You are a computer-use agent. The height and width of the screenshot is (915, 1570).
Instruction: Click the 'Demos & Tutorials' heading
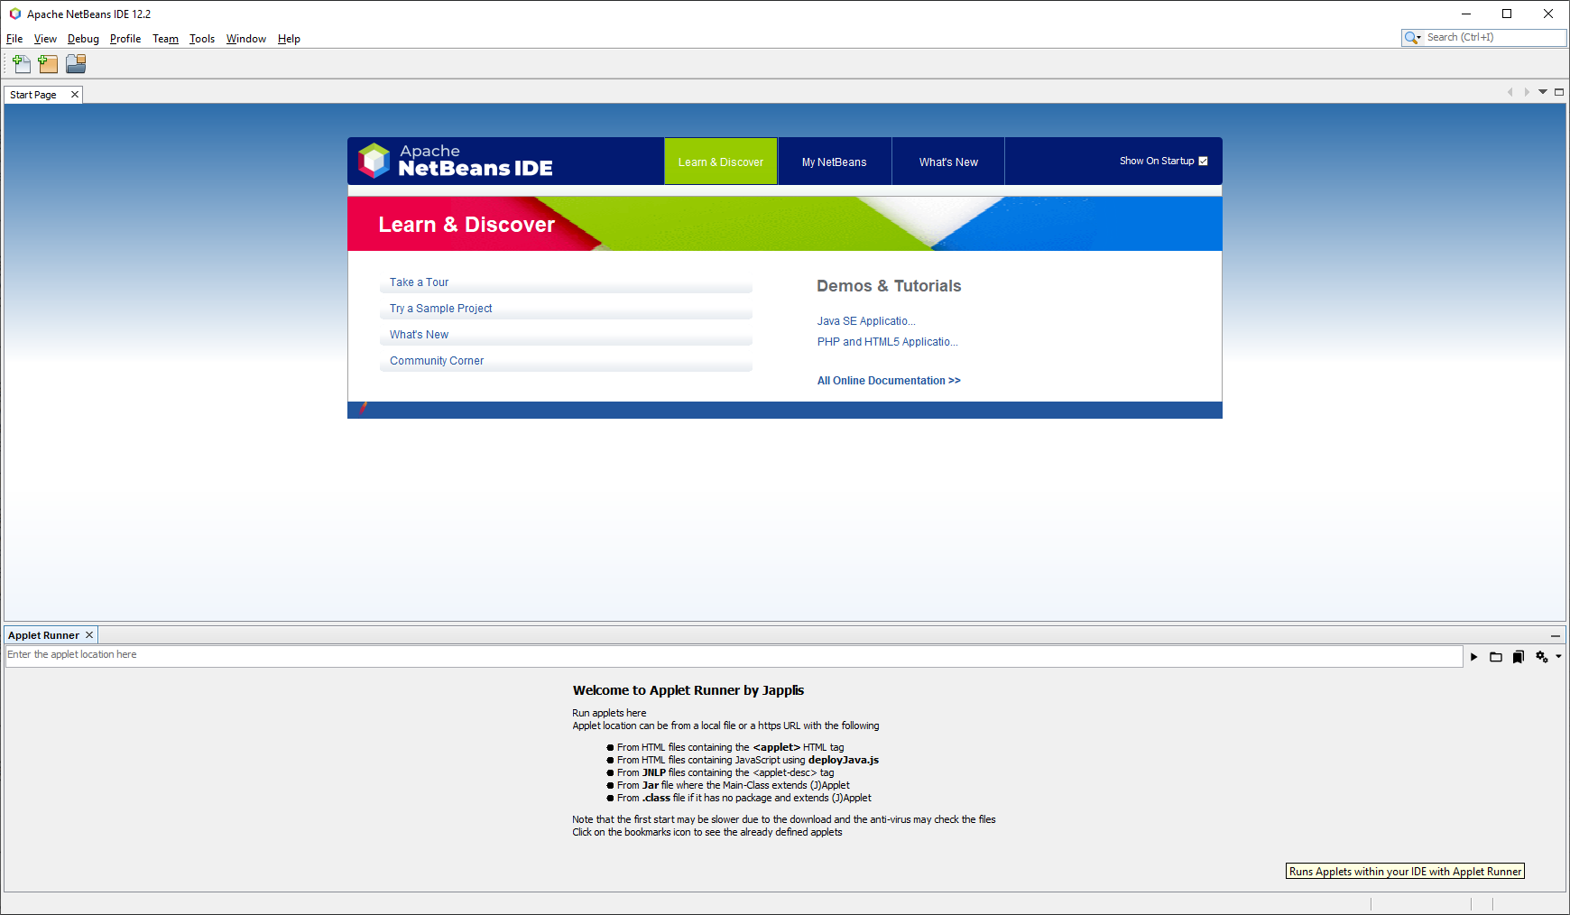889,286
